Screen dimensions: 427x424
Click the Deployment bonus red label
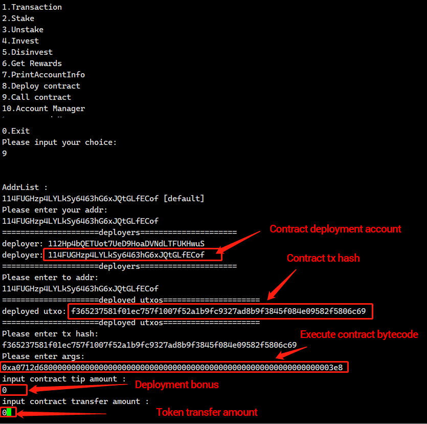tap(177, 385)
